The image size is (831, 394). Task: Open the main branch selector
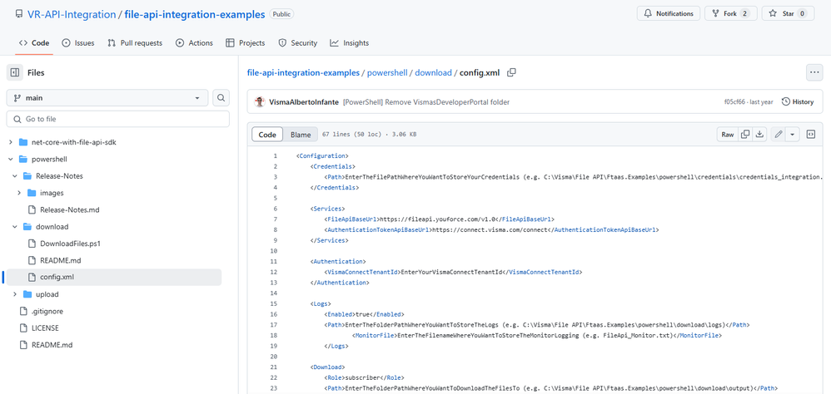pyautogui.click(x=107, y=98)
